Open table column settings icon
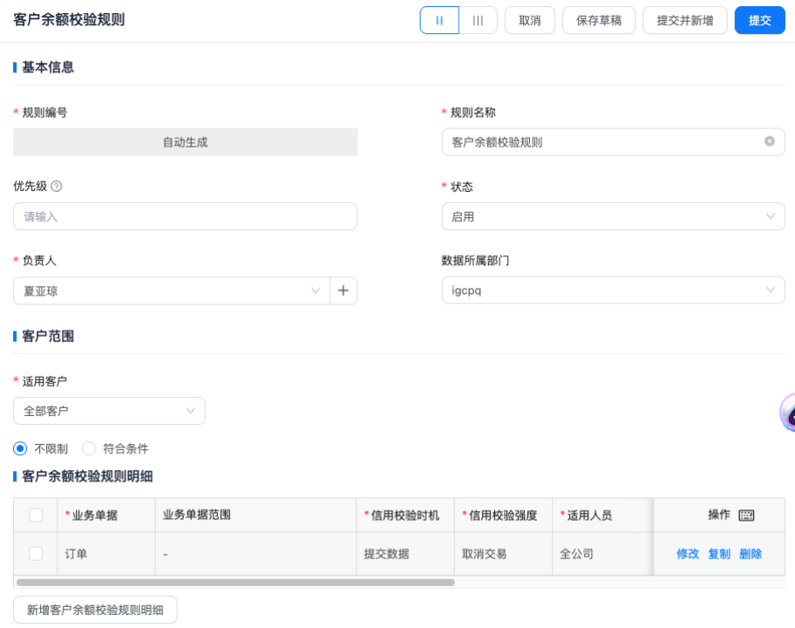Screen dimensions: 795x628 click(746, 515)
